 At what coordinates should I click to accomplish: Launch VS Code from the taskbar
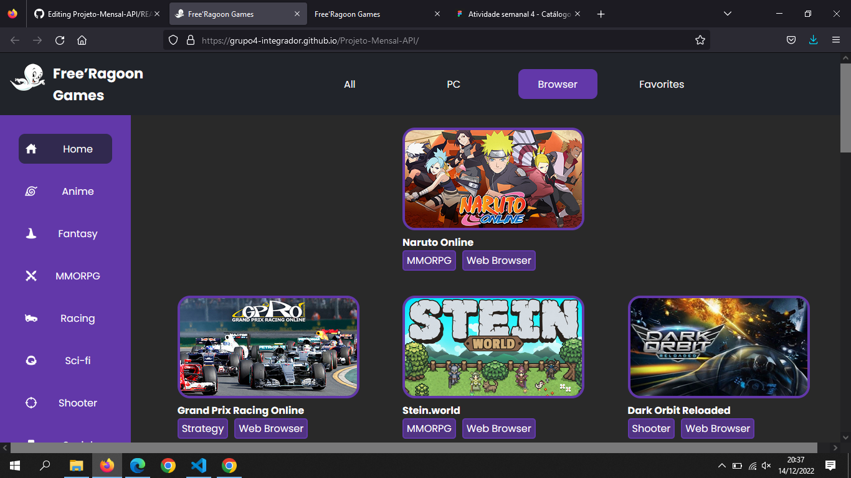tap(199, 465)
